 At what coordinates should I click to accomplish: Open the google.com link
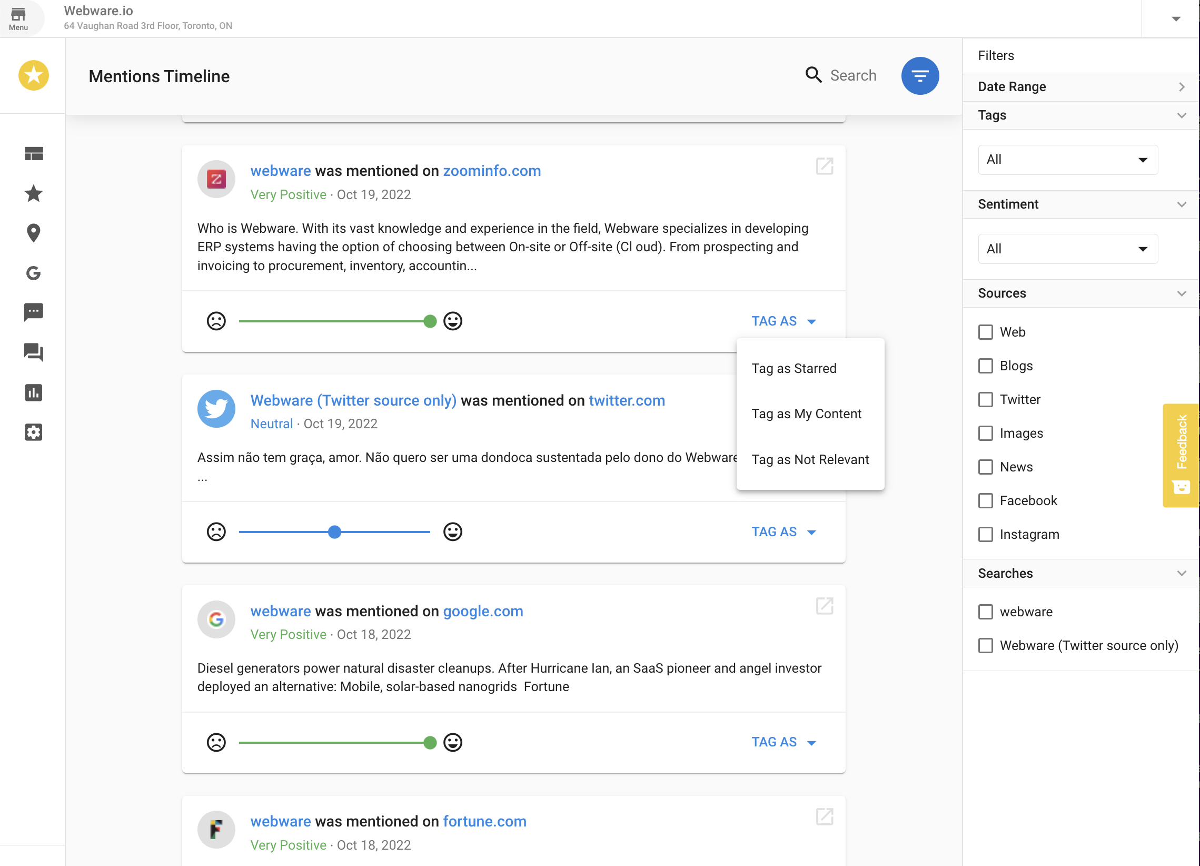click(482, 612)
